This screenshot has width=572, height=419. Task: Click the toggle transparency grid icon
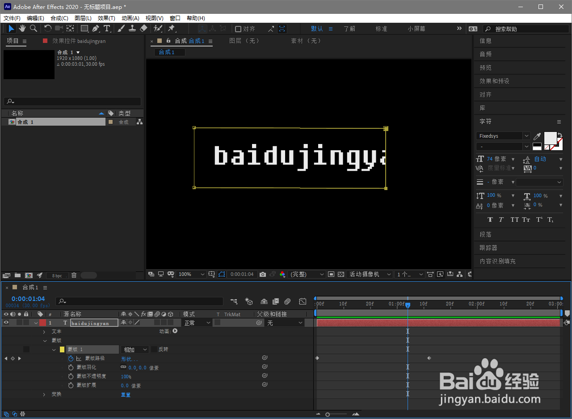[x=341, y=274]
